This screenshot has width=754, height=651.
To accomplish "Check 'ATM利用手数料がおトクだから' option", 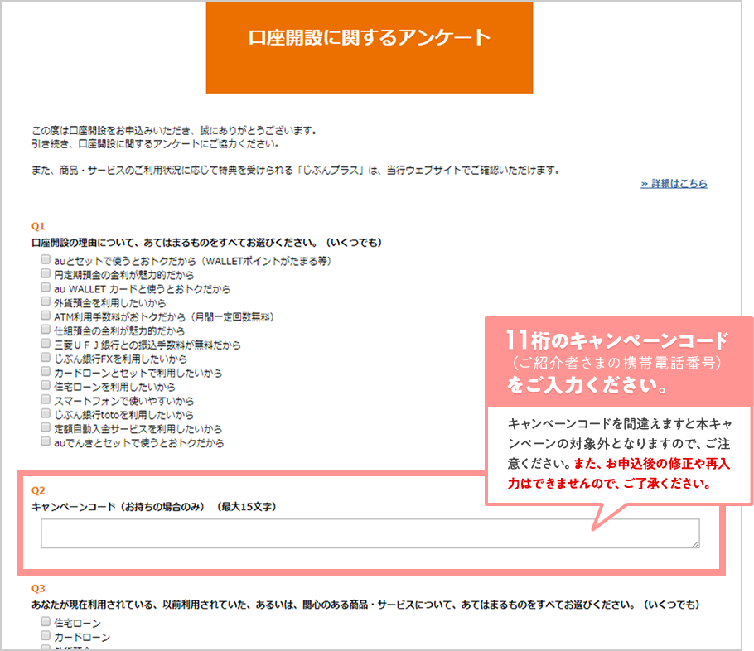I will [46, 316].
